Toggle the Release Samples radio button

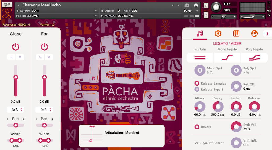click(197, 83)
